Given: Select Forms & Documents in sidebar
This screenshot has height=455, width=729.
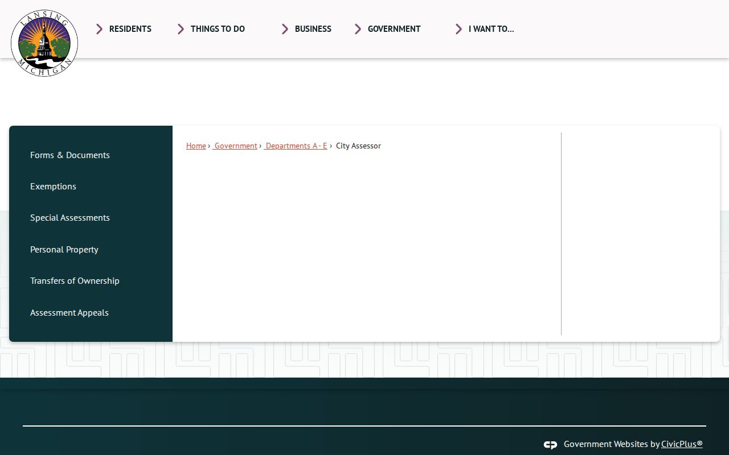Looking at the screenshot, I should click(x=70, y=155).
